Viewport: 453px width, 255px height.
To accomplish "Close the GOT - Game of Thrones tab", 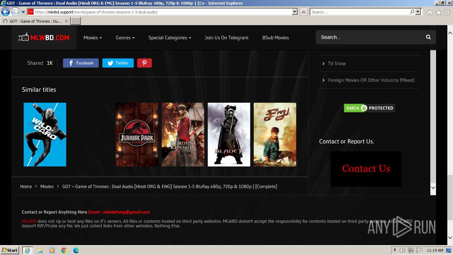I will [x=66, y=21].
